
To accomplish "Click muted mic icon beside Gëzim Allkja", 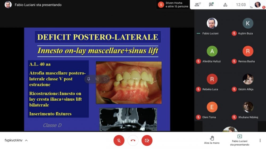I will pyautogui.click(x=234, y=89).
